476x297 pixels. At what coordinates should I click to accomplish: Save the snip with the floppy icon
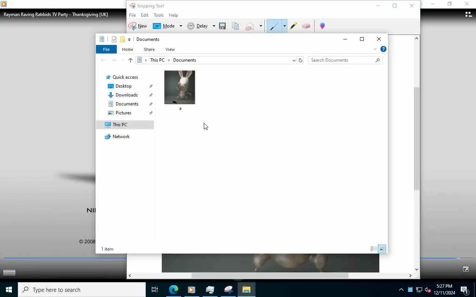tap(222, 26)
